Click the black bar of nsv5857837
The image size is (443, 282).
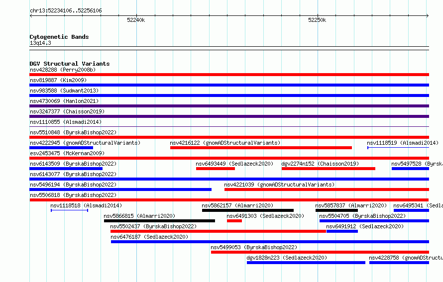(x=336, y=210)
